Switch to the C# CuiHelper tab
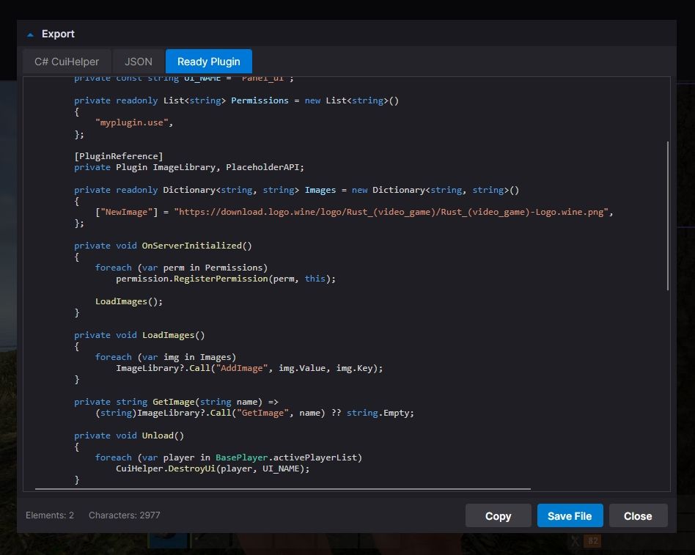695x555 pixels. (x=67, y=61)
